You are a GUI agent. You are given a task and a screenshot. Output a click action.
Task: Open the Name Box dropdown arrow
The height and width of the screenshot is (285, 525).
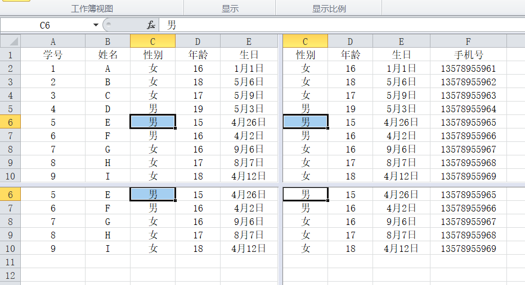[x=96, y=25]
